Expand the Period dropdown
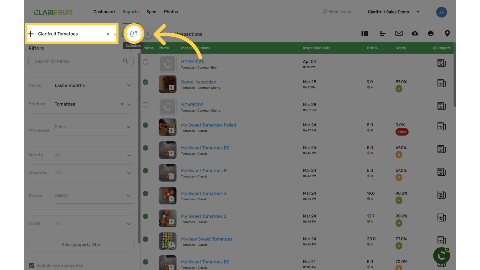Image resolution: width=480 pixels, height=270 pixels. tap(129, 85)
